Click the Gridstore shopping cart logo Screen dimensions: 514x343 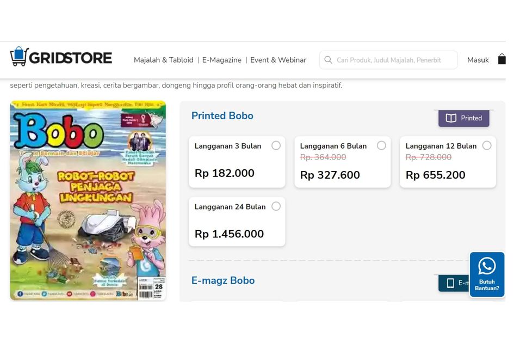coord(20,57)
